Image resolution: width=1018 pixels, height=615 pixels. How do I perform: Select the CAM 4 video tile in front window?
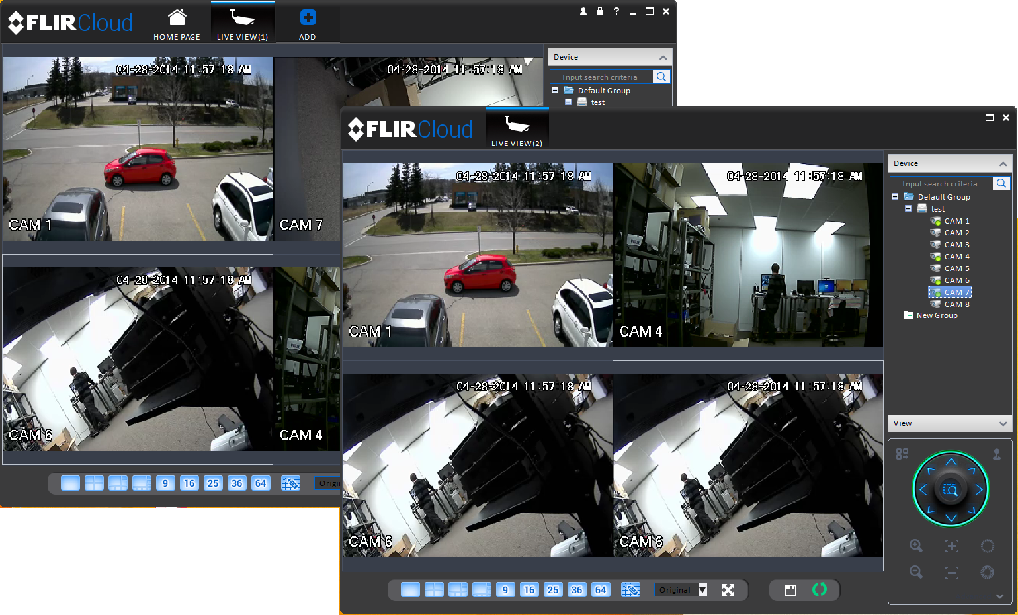tap(748, 255)
